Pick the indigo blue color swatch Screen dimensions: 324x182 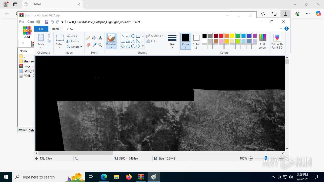coord(249,36)
